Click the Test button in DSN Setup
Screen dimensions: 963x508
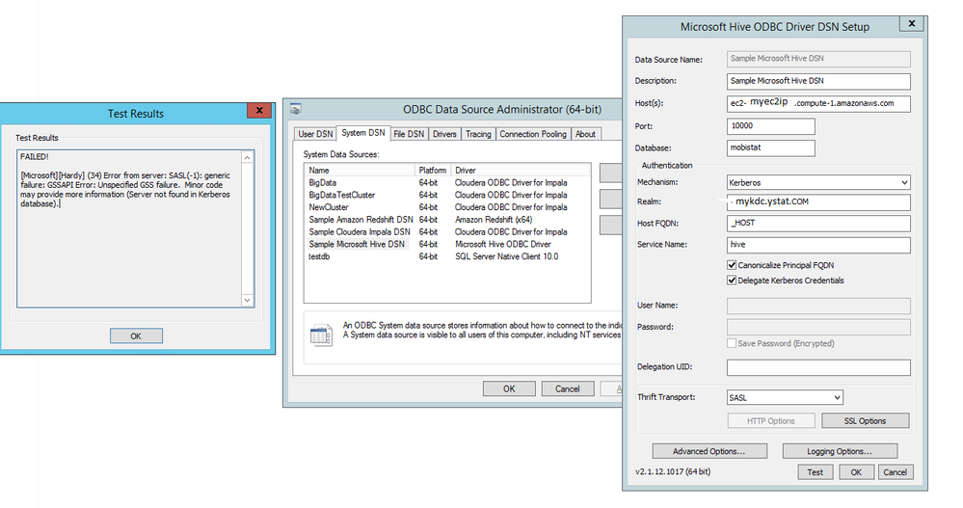[815, 472]
